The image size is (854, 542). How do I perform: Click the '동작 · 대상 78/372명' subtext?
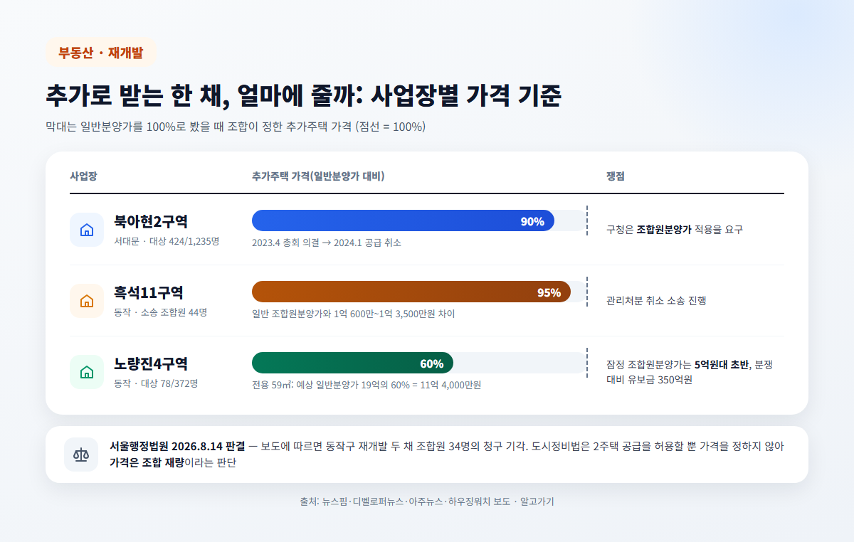click(x=156, y=383)
